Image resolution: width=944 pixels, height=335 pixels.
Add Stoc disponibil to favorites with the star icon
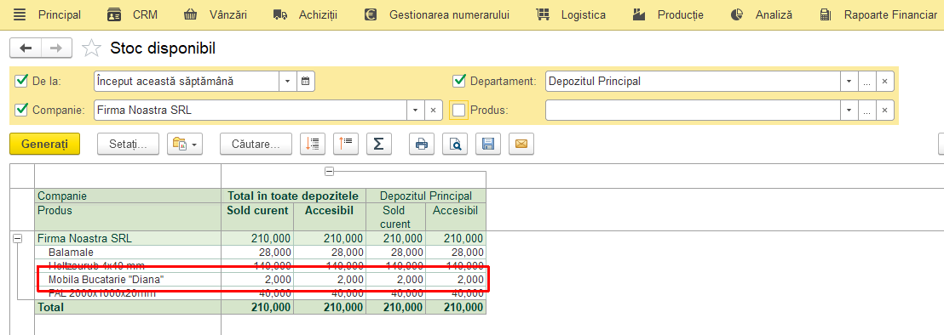point(91,48)
